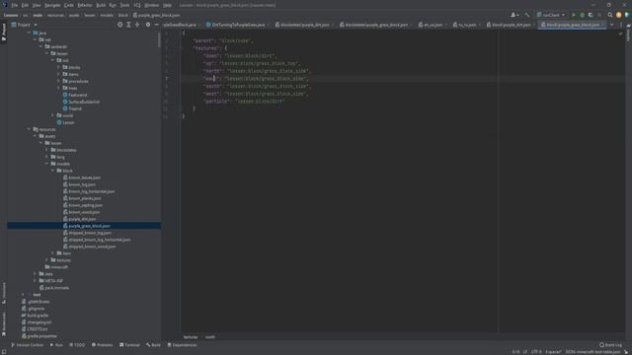Click the tool windows quick-access icon in bottom-left corner
Viewport: 632px width, 355px height.
tap(4, 351)
